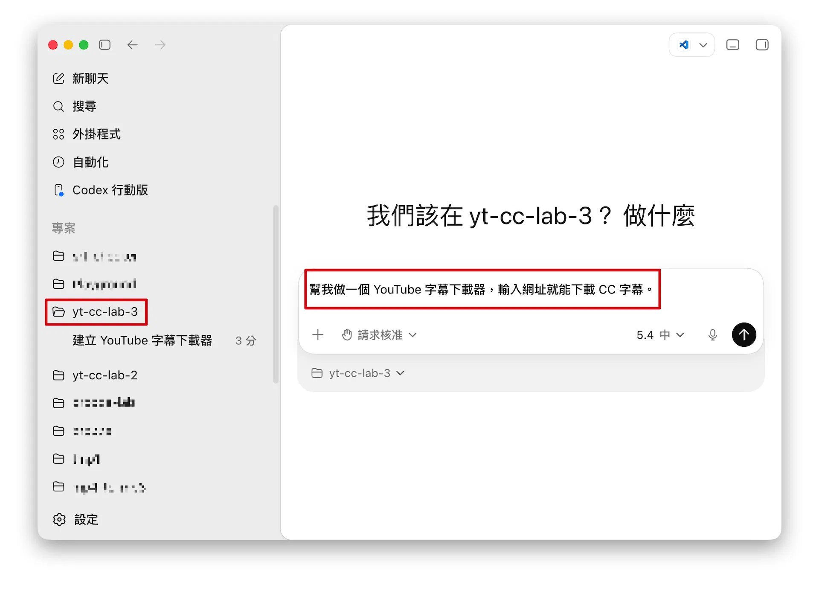Expand the open-in-editor dropdown arrow

703,45
